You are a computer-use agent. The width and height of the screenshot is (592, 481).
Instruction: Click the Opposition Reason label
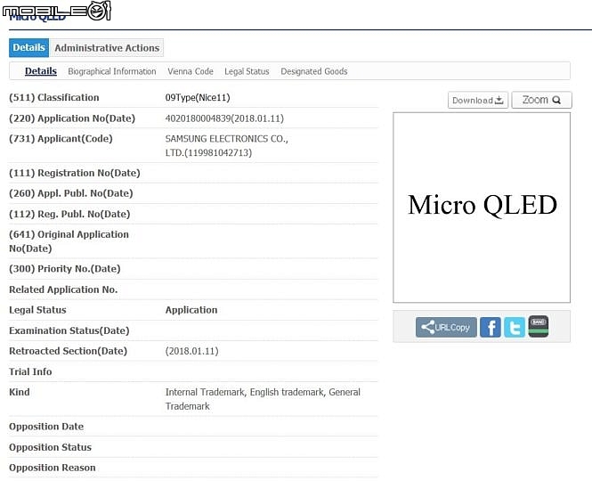(x=53, y=468)
